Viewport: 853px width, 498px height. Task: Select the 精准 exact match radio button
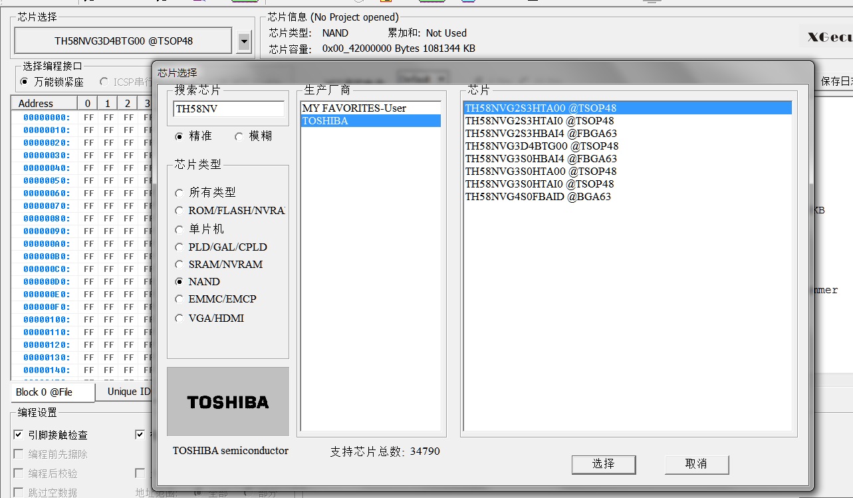pyautogui.click(x=179, y=136)
